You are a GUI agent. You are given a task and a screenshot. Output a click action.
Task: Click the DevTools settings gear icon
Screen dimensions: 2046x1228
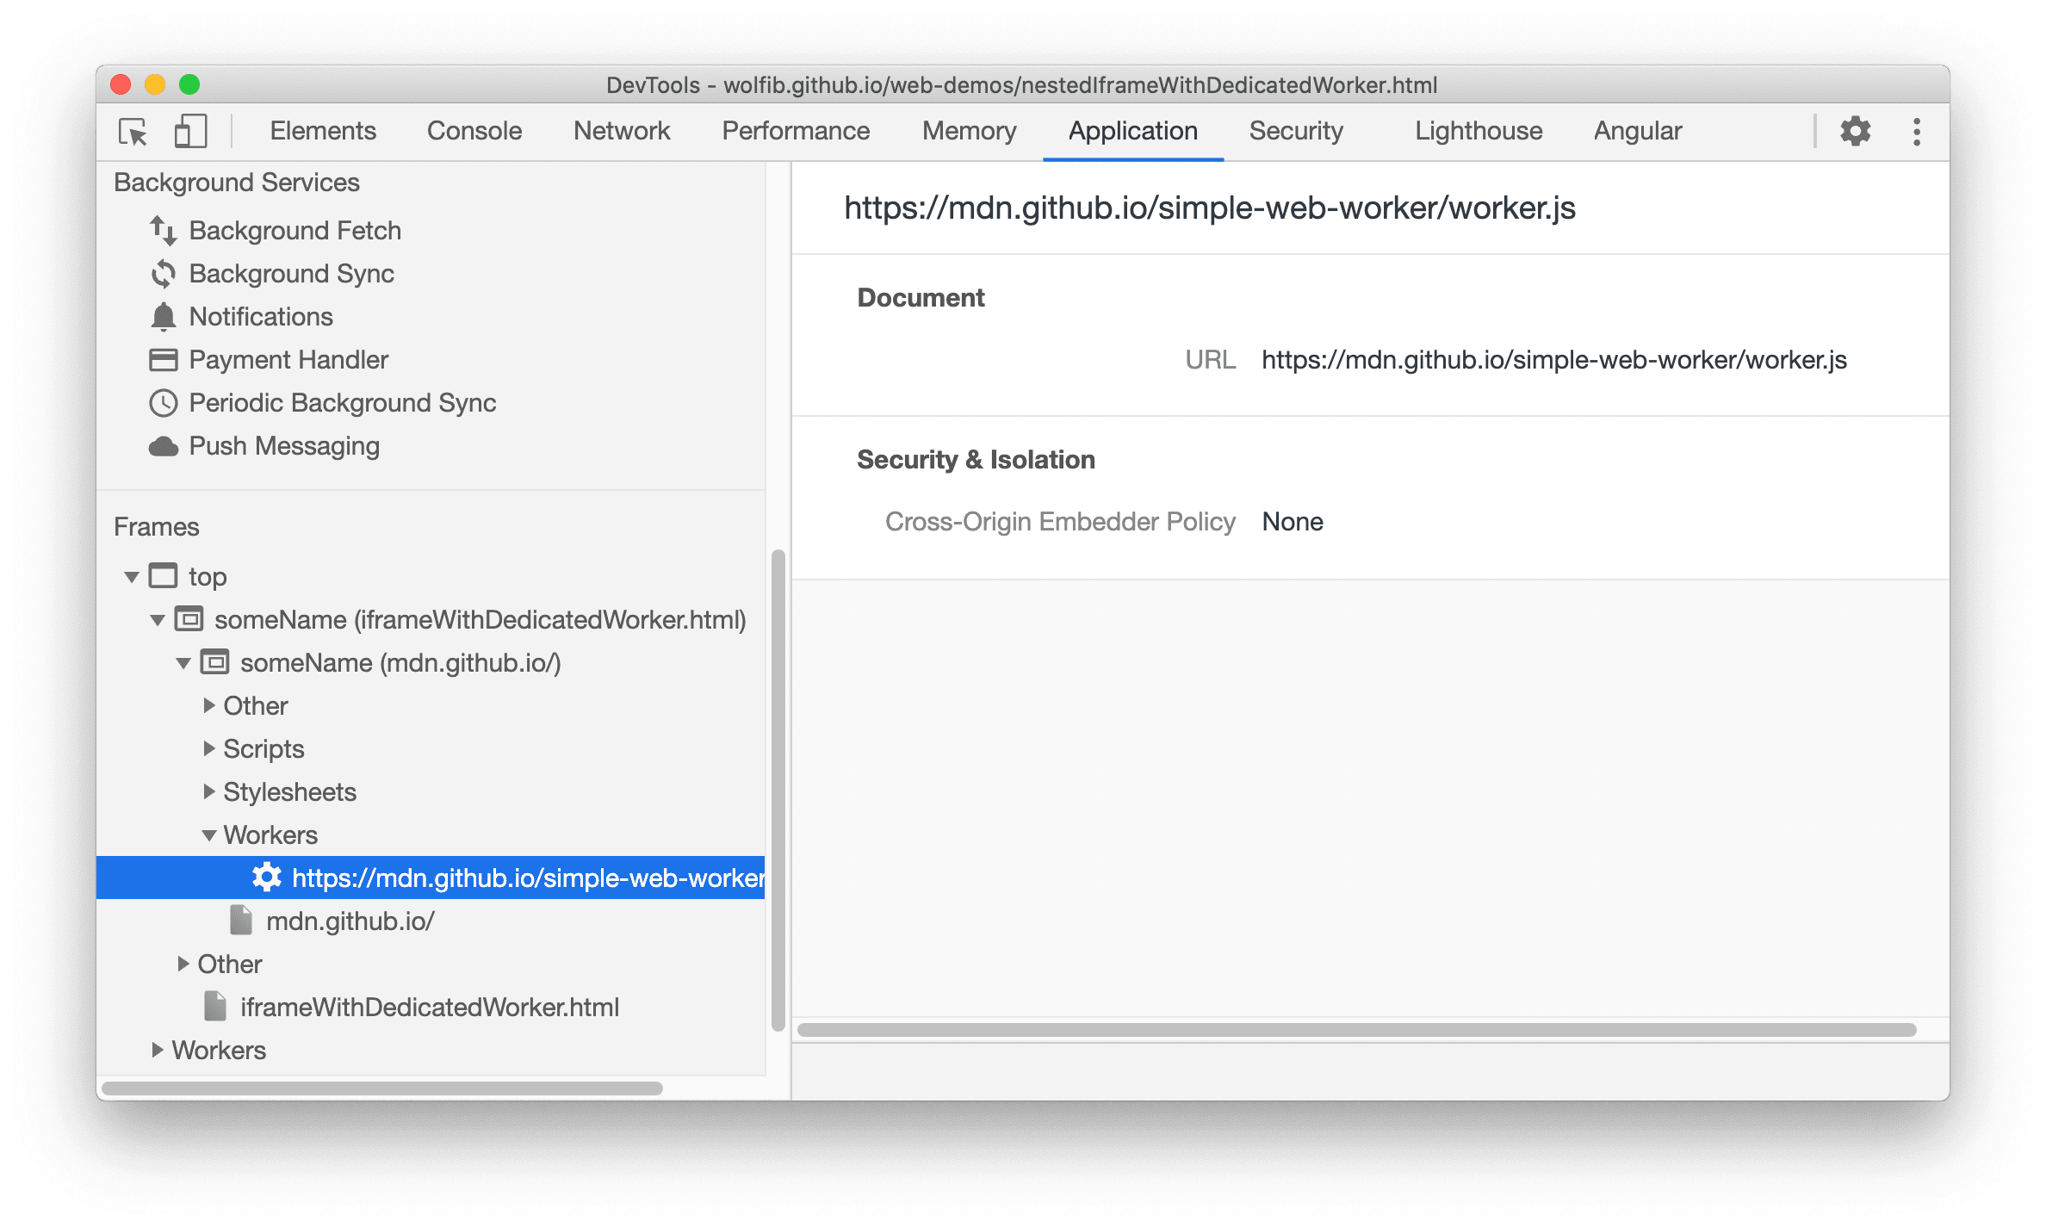tap(1856, 132)
